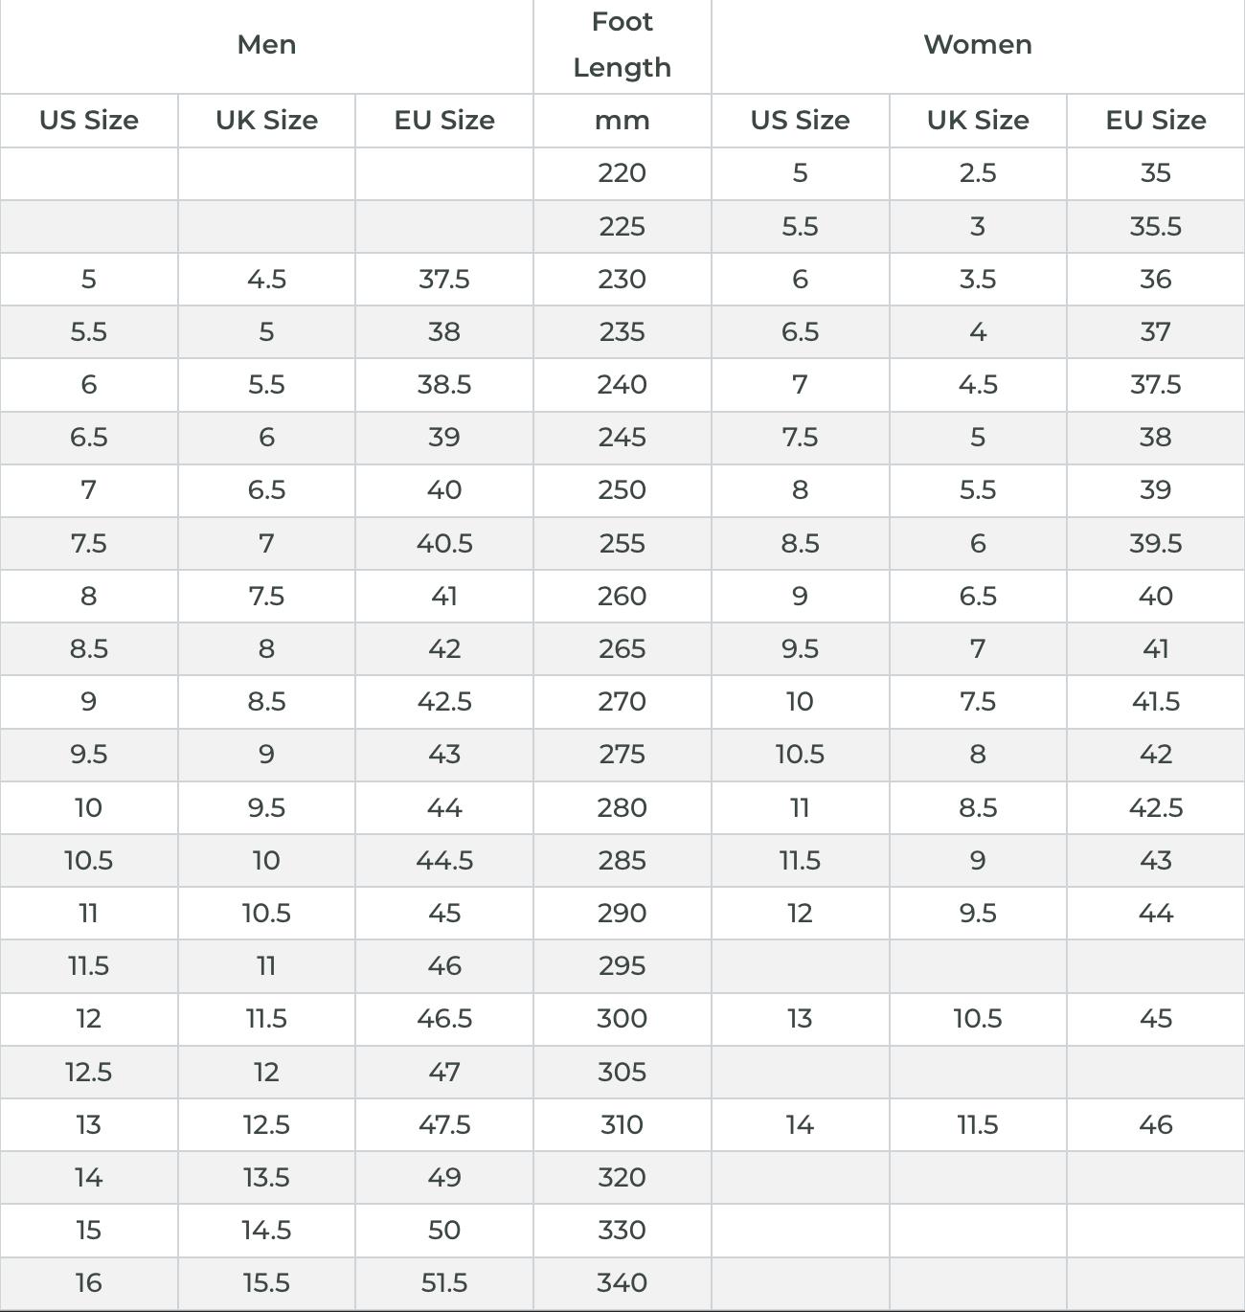Select the Men's EU size 47.5 cell
Image resolution: width=1245 pixels, height=1312 pixels.
[444, 1125]
